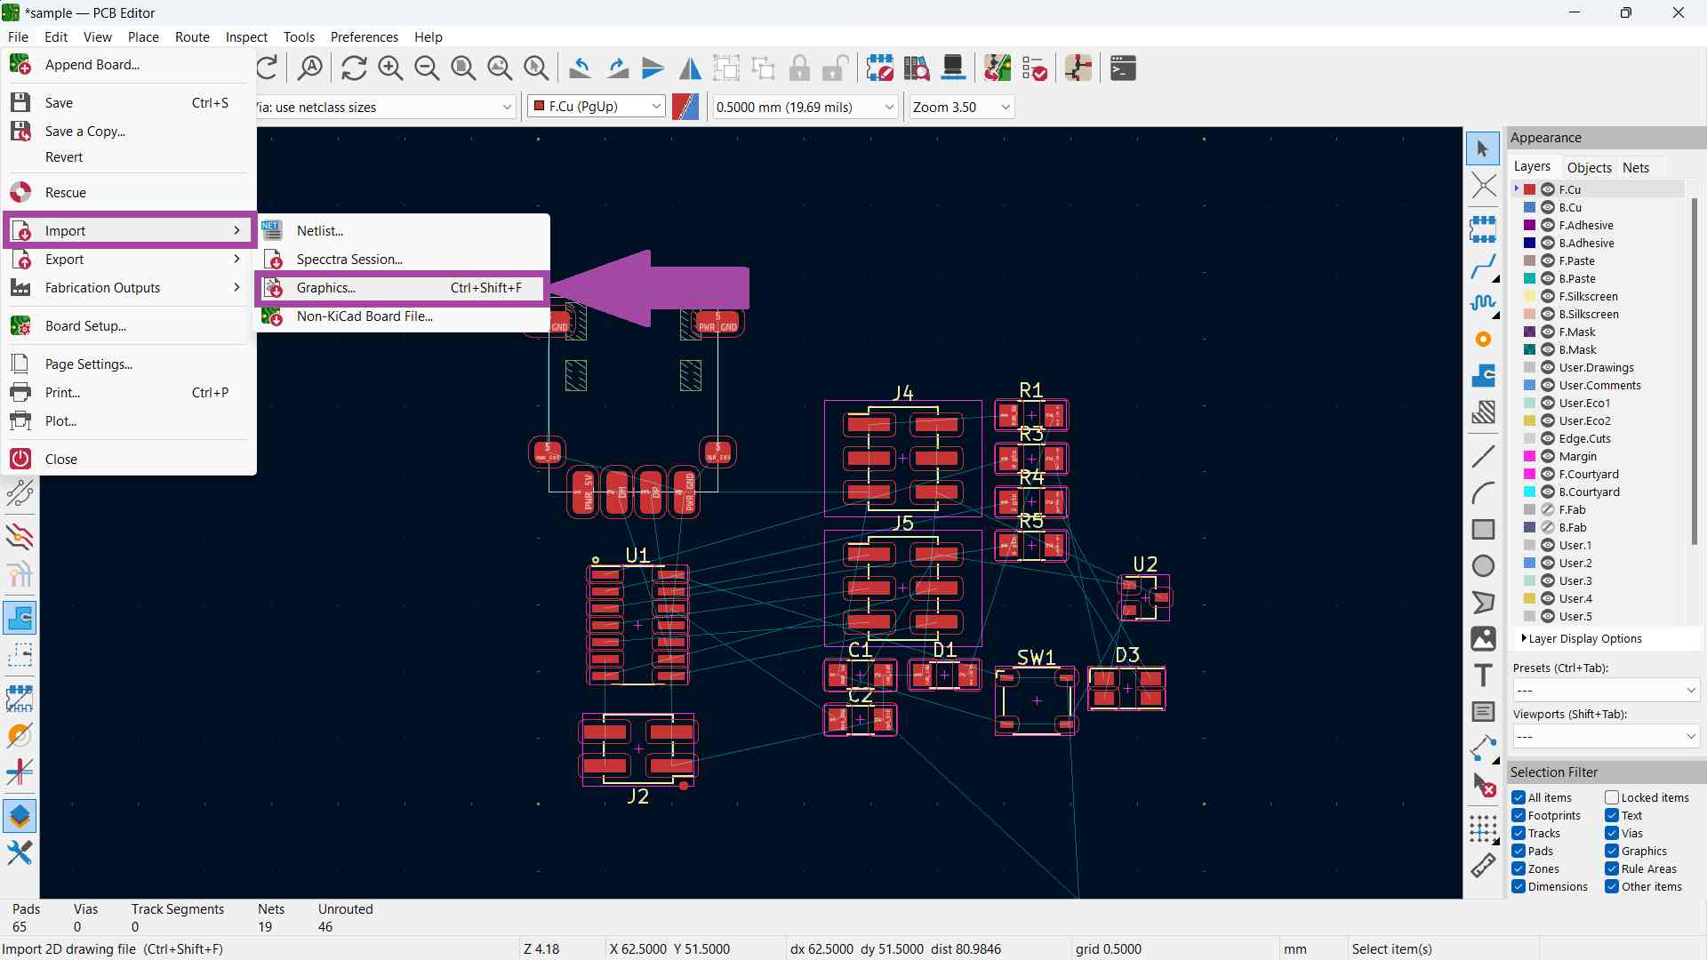Open the Zoom 3.50 dropdown
This screenshot has width=1707, height=960.
point(961,107)
